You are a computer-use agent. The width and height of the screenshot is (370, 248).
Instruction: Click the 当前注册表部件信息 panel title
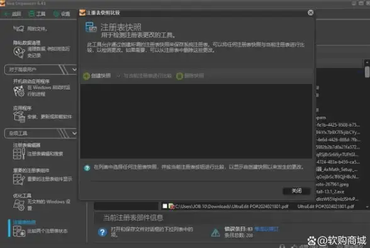133,218
